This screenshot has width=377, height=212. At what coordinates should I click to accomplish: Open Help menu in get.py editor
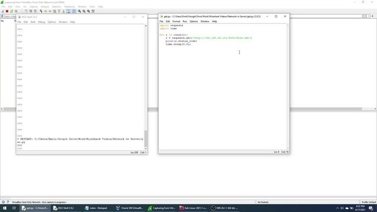[x=214, y=21]
